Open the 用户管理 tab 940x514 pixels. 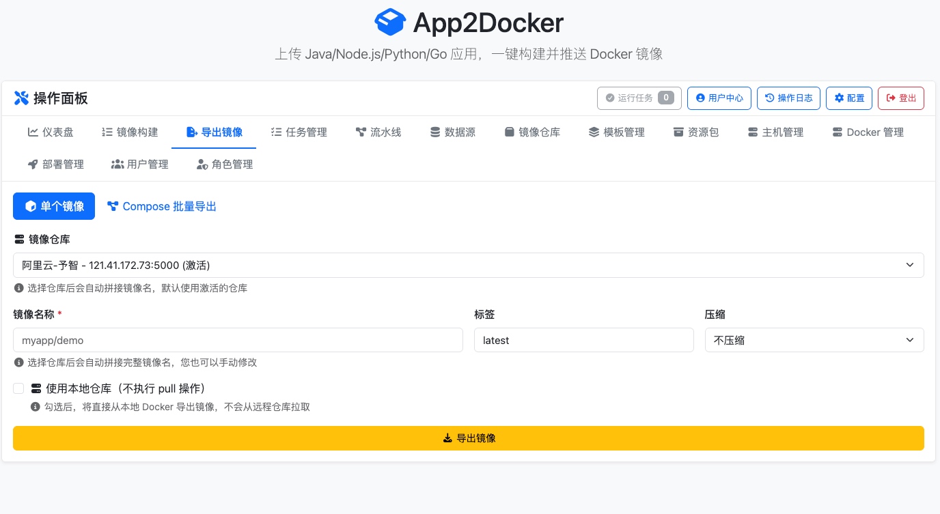139,165
